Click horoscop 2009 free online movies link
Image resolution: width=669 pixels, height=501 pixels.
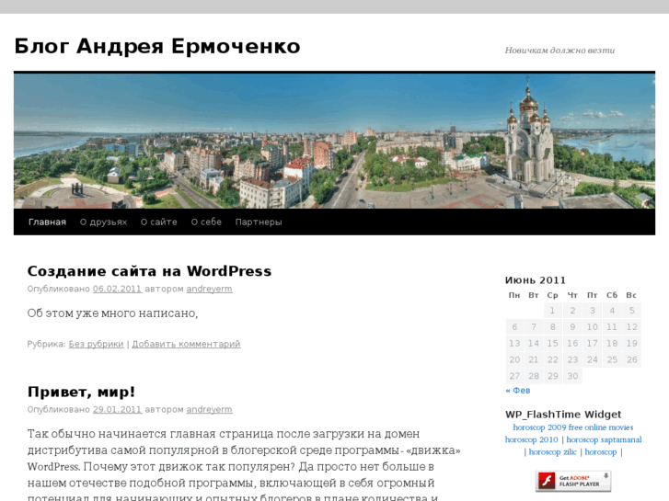coord(573,427)
